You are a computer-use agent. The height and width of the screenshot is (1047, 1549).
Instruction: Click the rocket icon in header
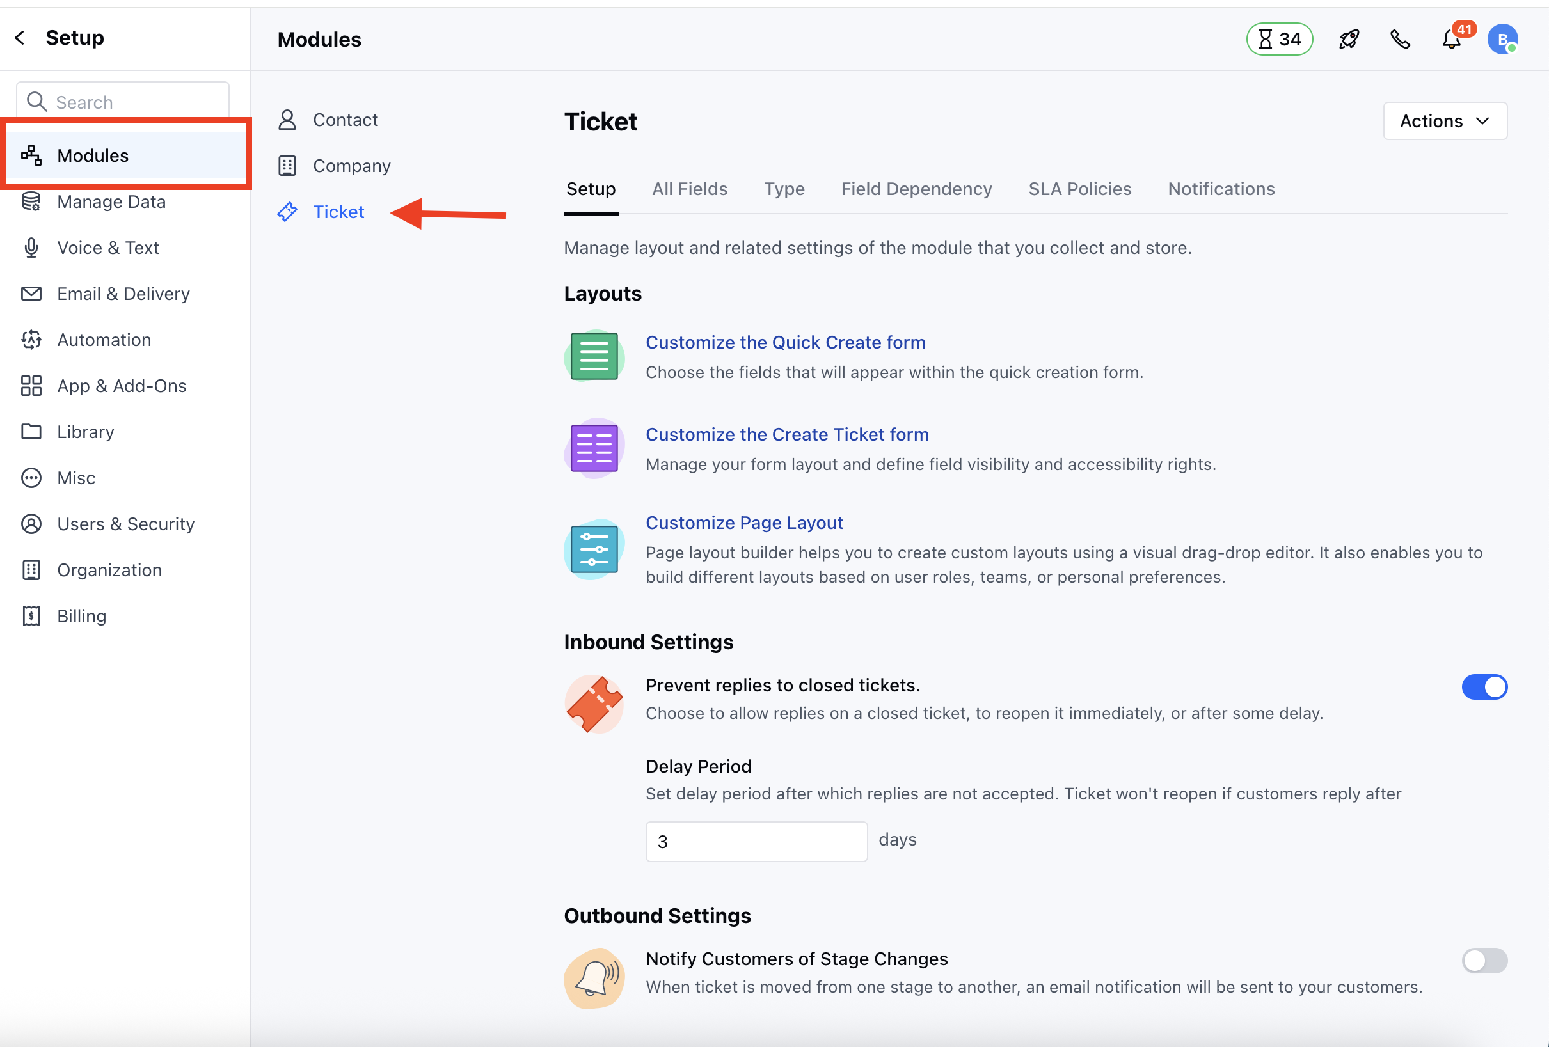(x=1348, y=39)
